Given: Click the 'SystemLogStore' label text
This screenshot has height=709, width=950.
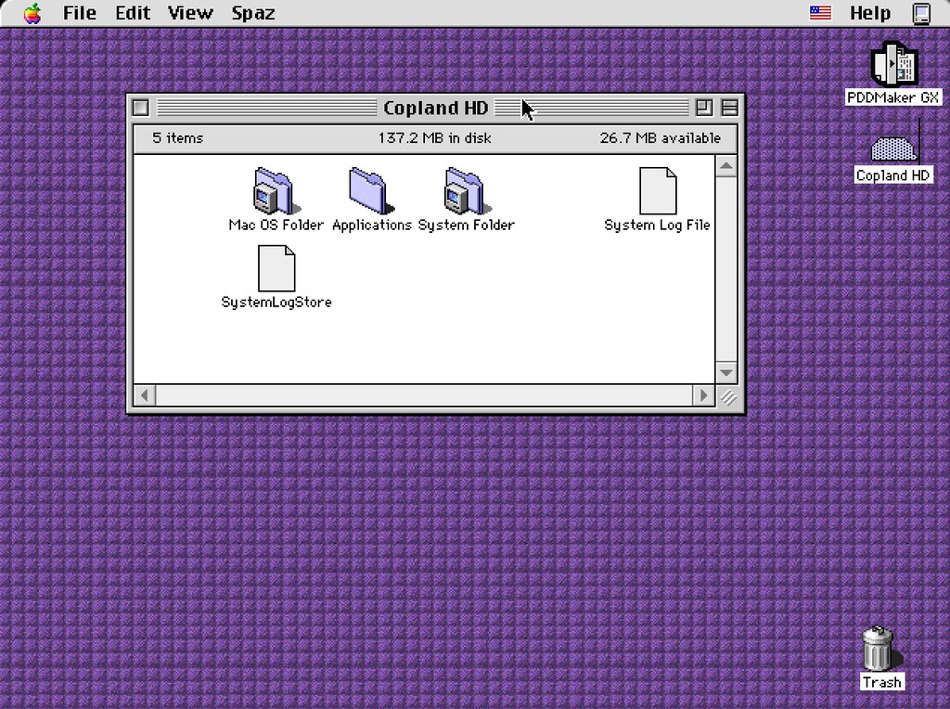Looking at the screenshot, I should (276, 302).
